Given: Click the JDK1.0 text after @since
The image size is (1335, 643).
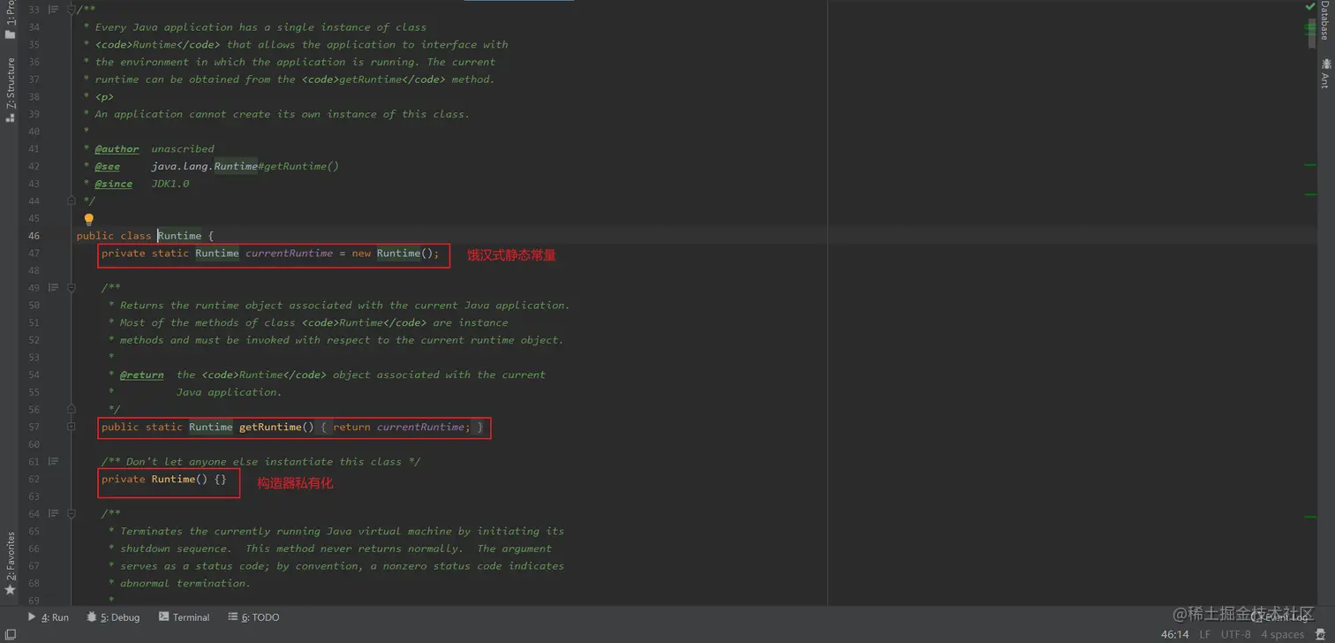Looking at the screenshot, I should (170, 184).
